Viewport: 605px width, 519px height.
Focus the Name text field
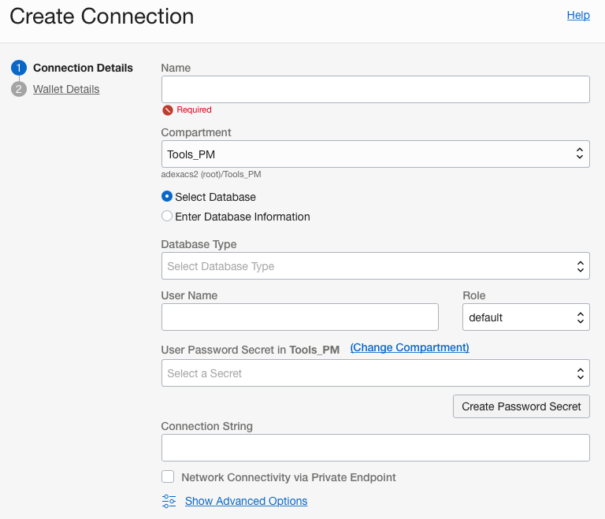(x=375, y=90)
